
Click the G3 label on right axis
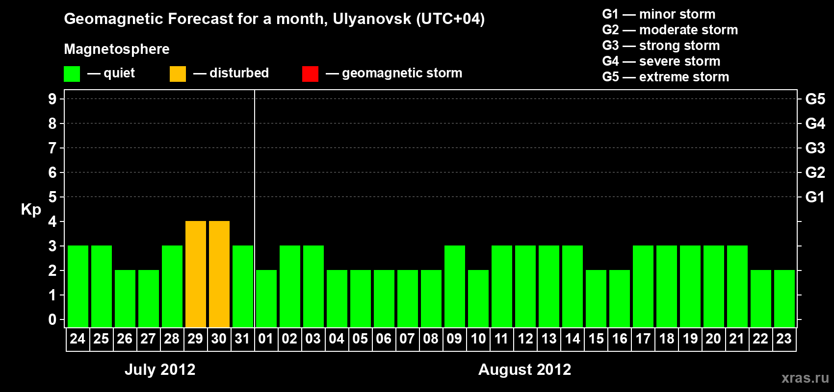pos(815,148)
